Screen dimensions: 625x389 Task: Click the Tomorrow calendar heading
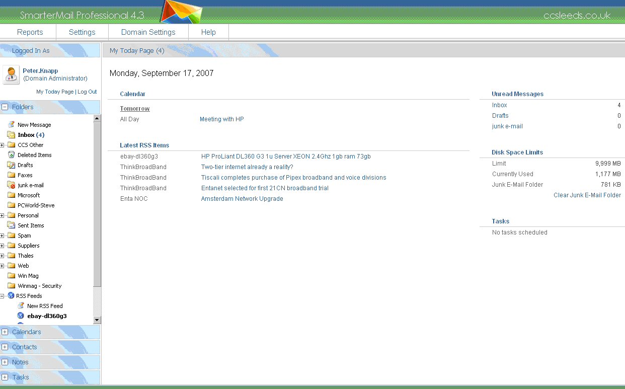pyautogui.click(x=135, y=109)
